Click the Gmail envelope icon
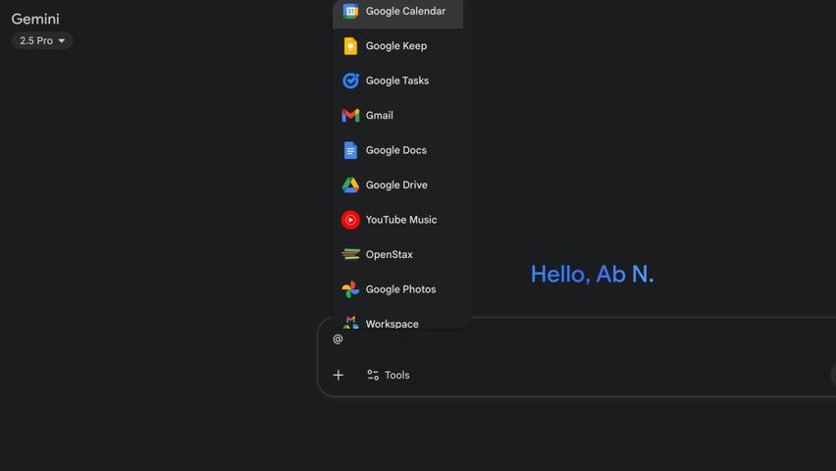The image size is (836, 471). pos(350,116)
